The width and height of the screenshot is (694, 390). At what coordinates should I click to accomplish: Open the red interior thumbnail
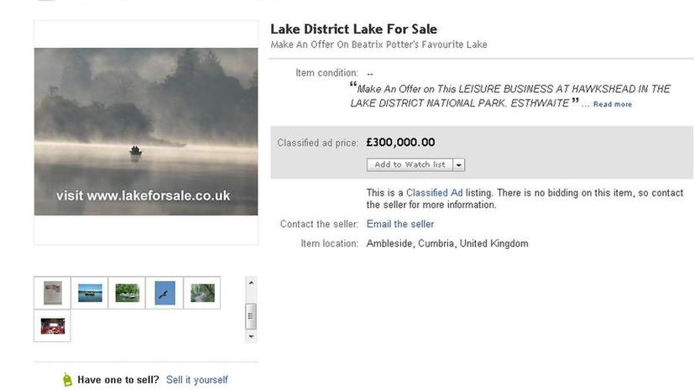(52, 326)
